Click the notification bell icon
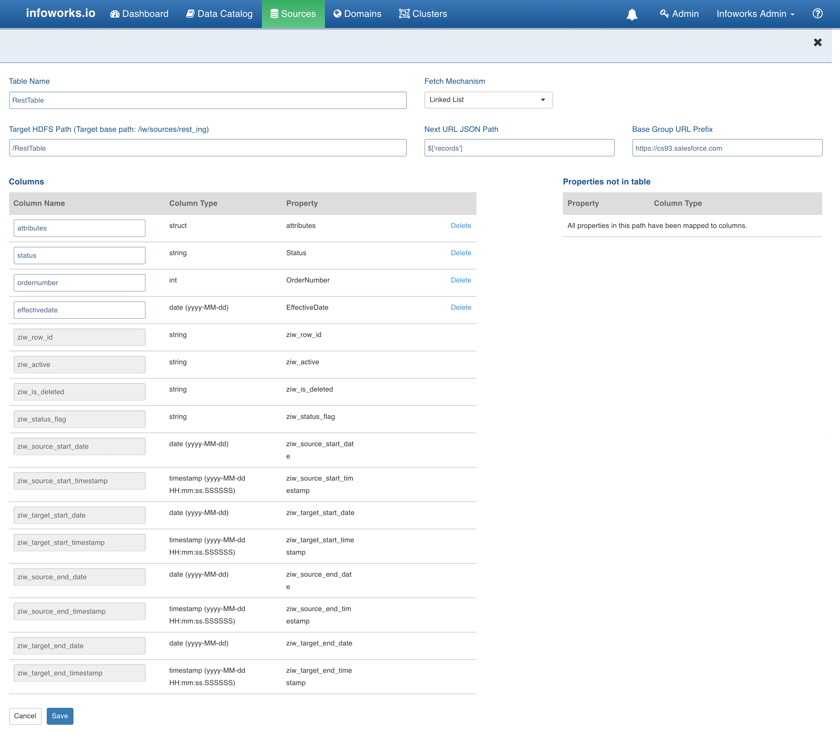Viewport: 840px width, 738px height. tap(632, 14)
